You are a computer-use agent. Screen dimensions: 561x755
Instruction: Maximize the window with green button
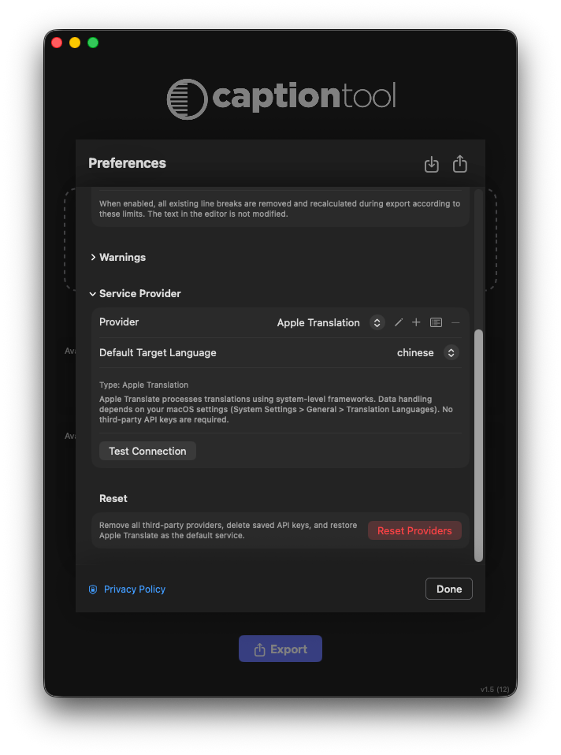[93, 43]
